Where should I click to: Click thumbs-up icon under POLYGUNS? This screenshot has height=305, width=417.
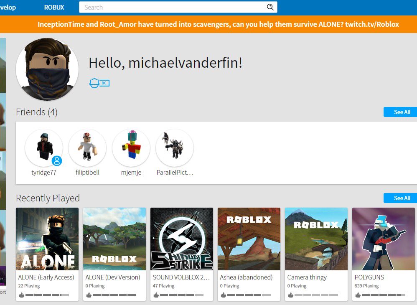click(x=358, y=295)
